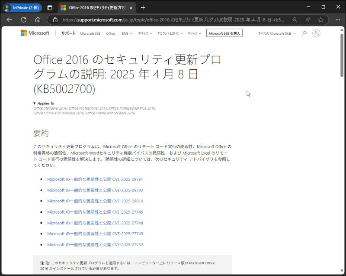Open the CVE-2025-27752 link

95,245
